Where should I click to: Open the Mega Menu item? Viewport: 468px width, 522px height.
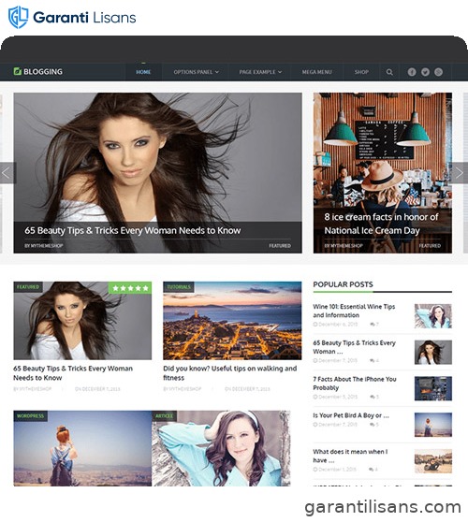316,72
